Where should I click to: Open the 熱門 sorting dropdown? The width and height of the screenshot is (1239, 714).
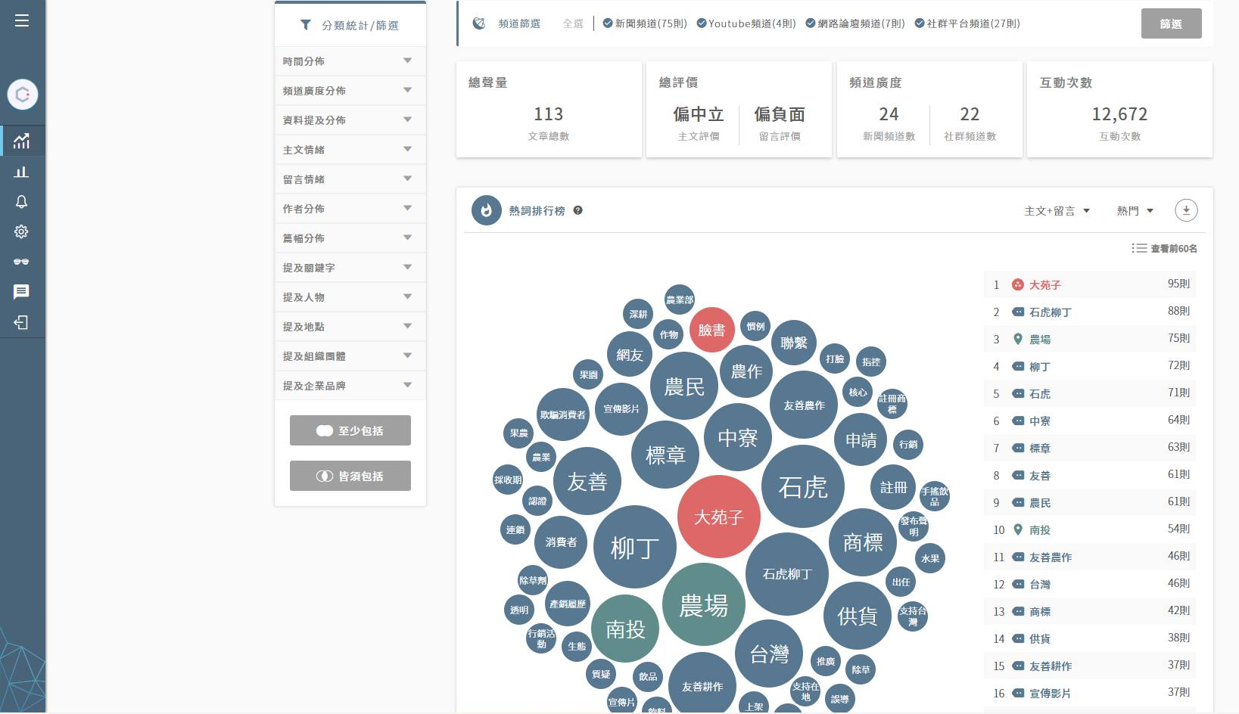[1135, 211]
